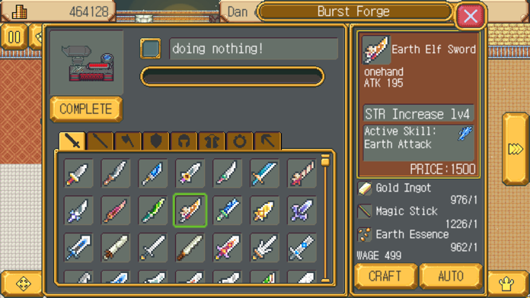Click the CRAFT button
530x298 pixels.
(x=385, y=277)
